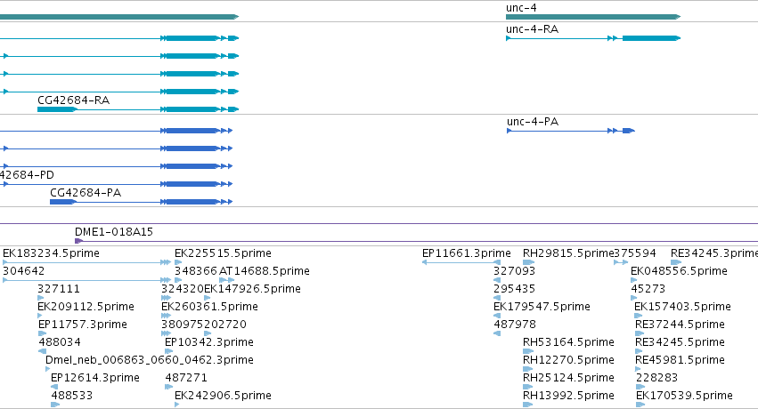
Task: Select the 327093 arrow glyph
Action: 497,280
